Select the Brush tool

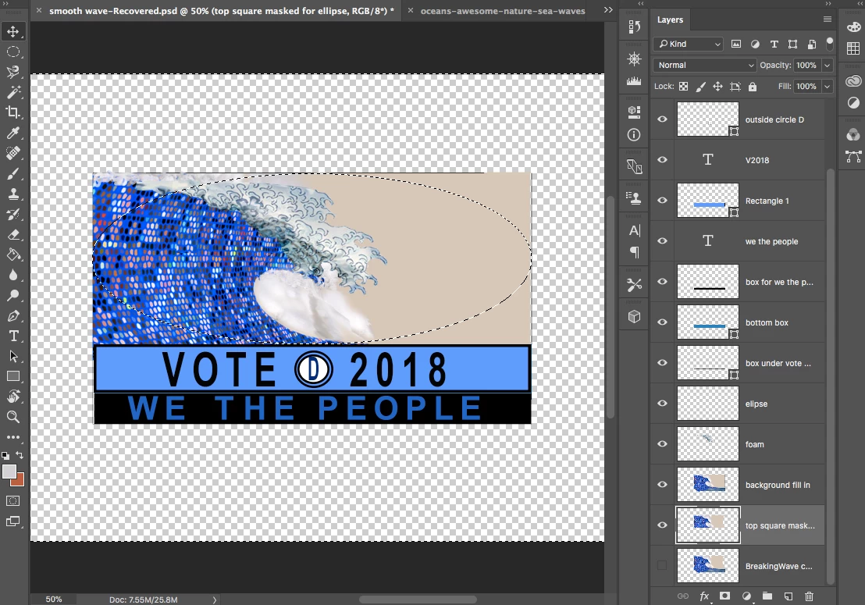pos(13,174)
